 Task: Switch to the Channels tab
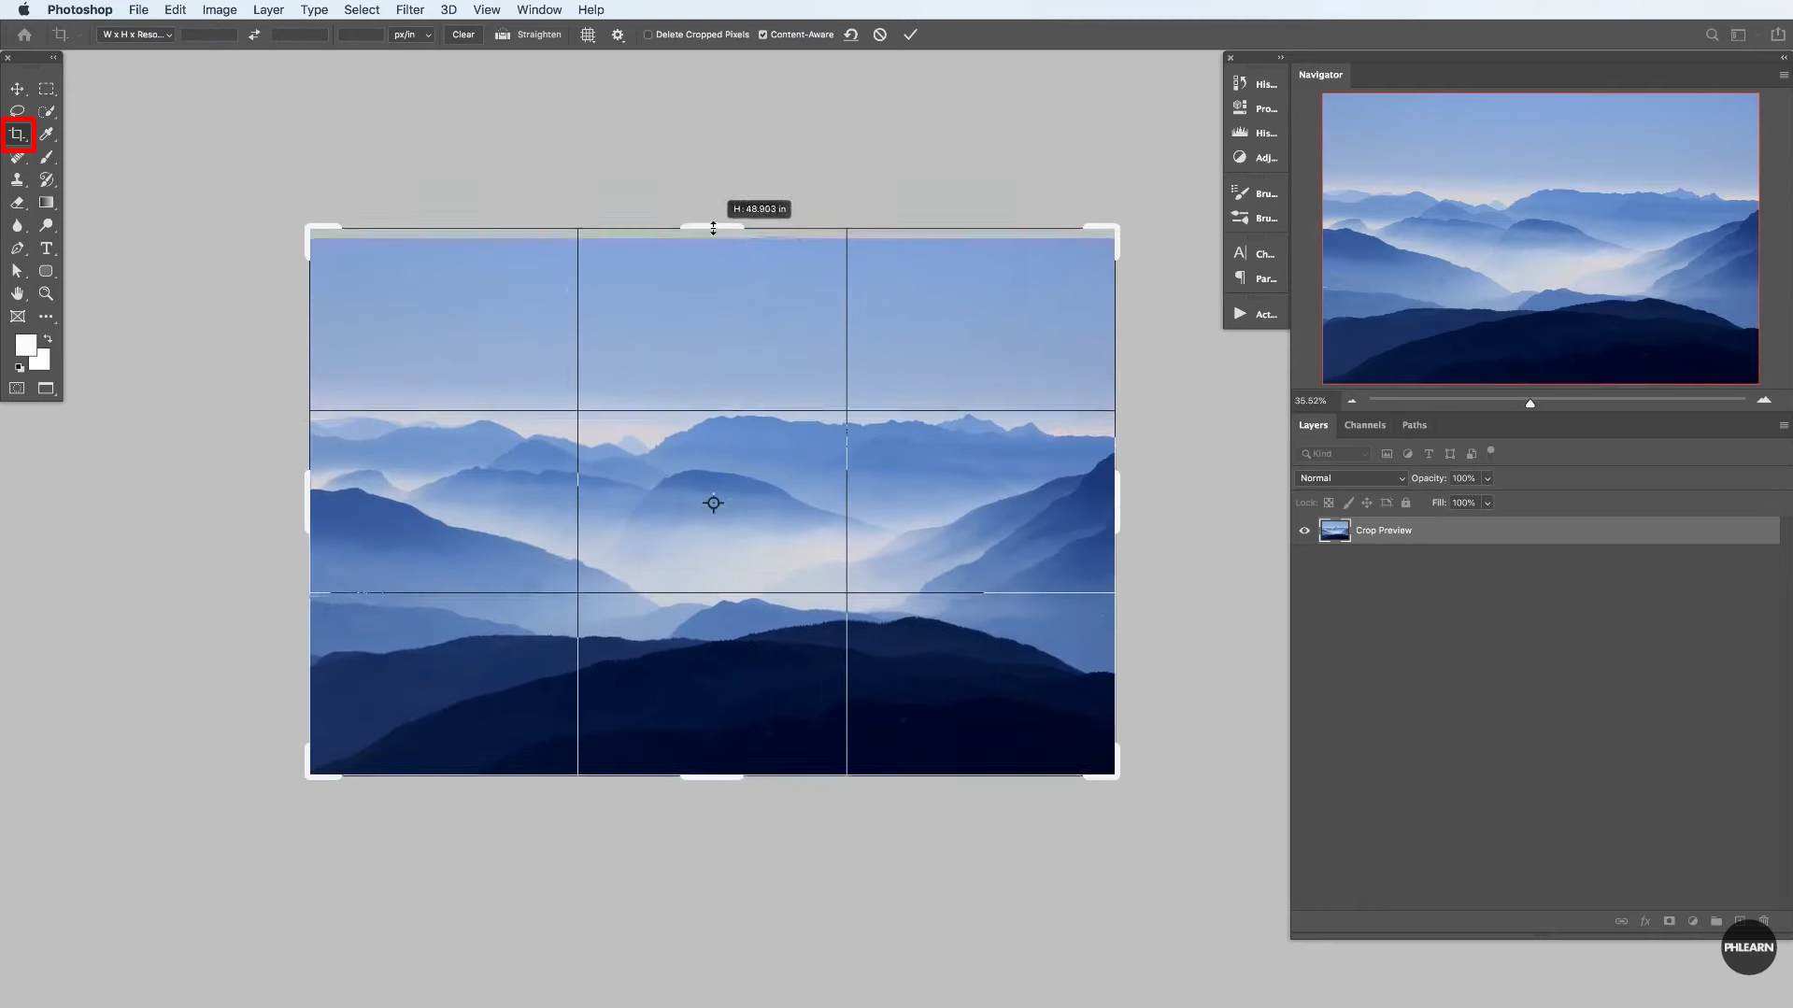tap(1364, 425)
